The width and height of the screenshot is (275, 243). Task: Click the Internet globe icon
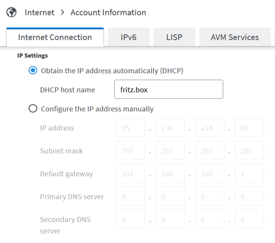pos(11,12)
